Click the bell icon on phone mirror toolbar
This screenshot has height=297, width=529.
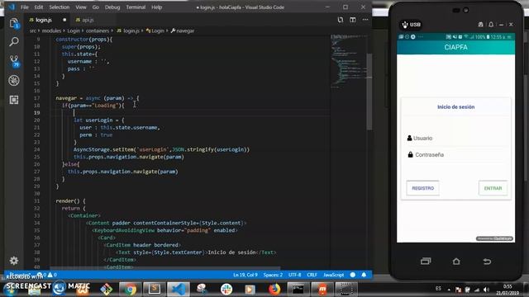[x=491, y=25]
